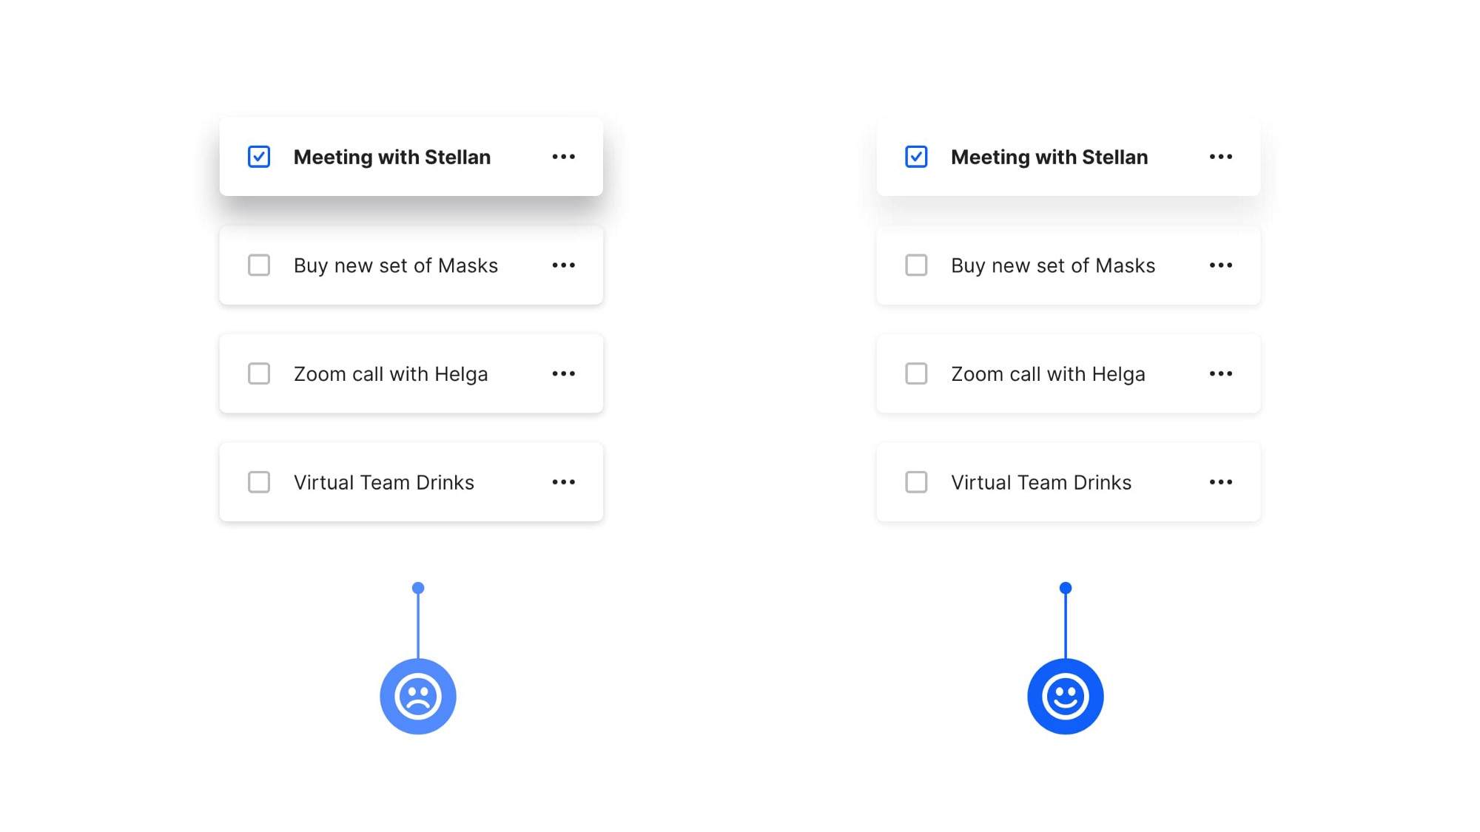This screenshot has height=832, width=1480.
Task: Open three-dot menu for left 'Virtual Team Drinks'
Action: coord(563,481)
